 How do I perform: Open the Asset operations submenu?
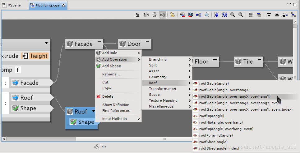(167, 71)
